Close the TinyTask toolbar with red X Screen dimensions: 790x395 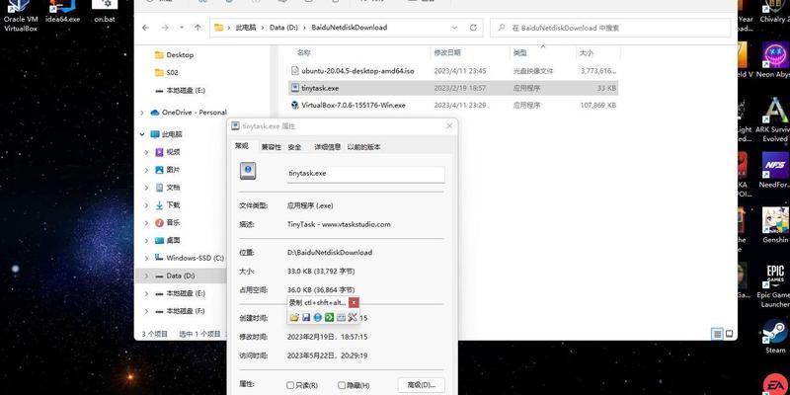point(354,302)
